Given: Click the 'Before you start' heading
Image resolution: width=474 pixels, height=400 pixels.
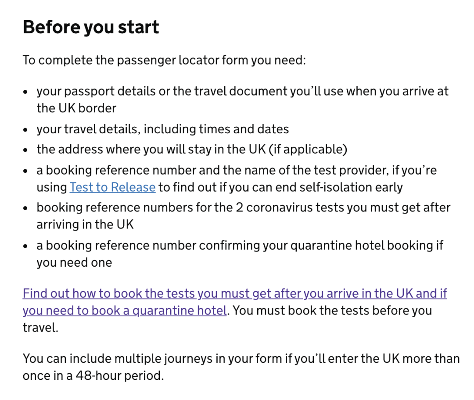Looking at the screenshot, I should (91, 27).
